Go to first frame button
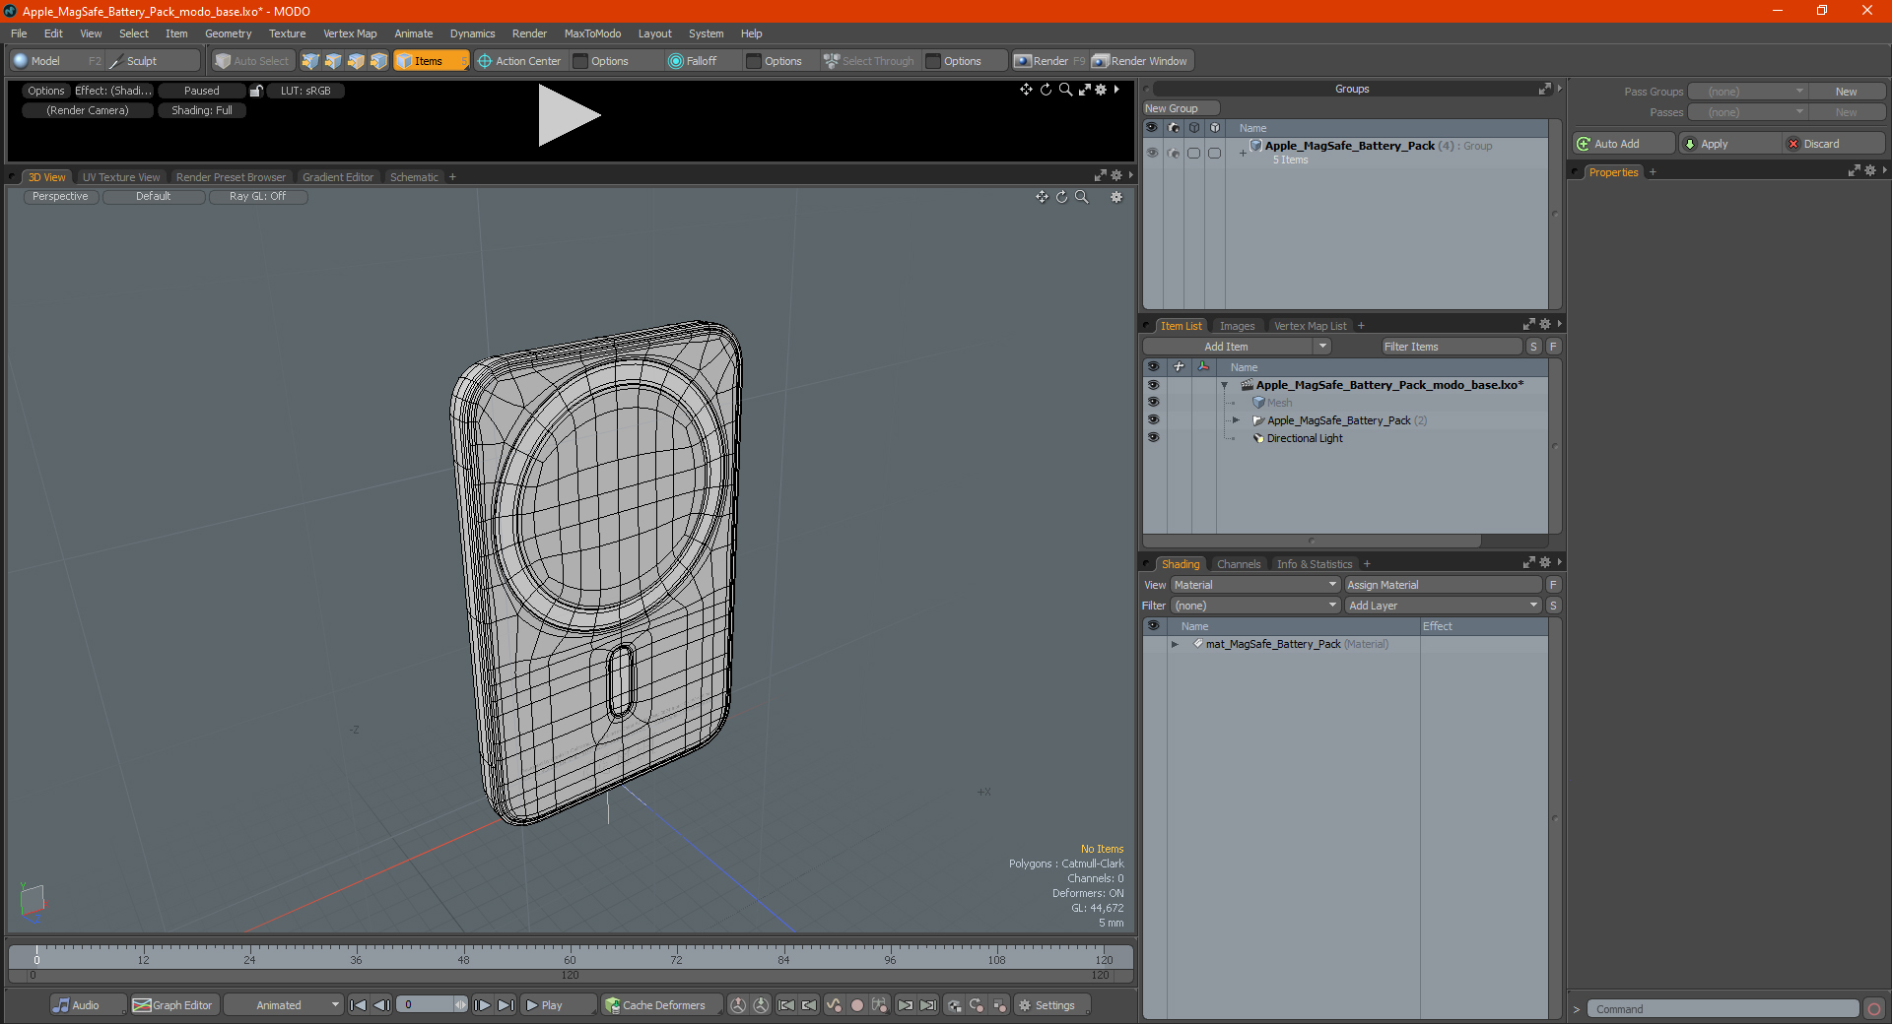The width and height of the screenshot is (1892, 1024). click(x=358, y=1005)
